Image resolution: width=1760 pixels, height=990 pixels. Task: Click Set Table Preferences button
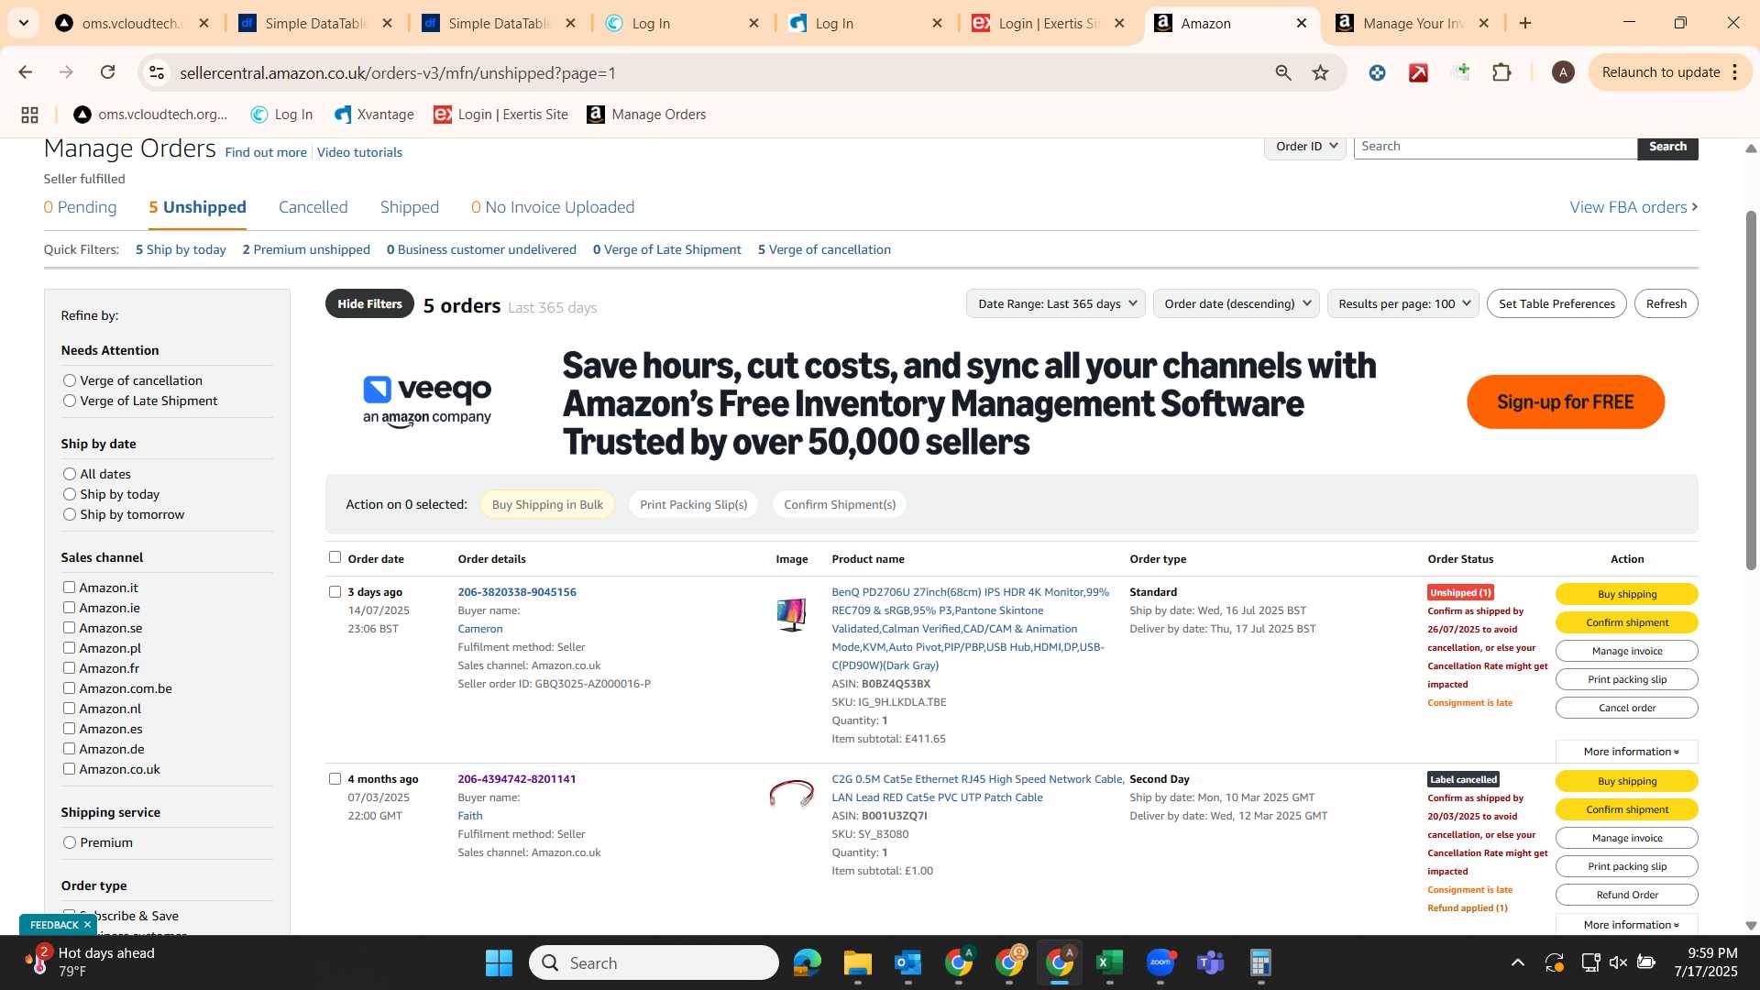(1556, 303)
